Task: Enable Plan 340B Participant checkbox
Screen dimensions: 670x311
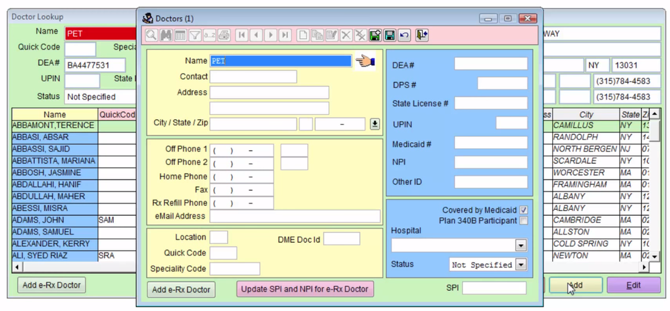Action: [x=523, y=221]
